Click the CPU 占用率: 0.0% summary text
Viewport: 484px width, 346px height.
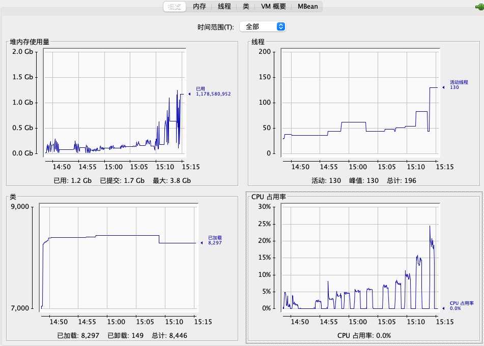(x=364, y=335)
